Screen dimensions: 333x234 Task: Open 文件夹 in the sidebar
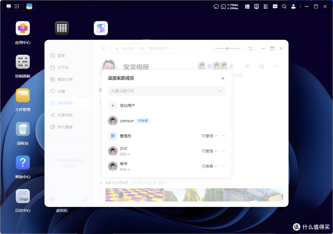(x=69, y=67)
